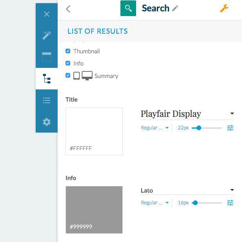Pick the Info color swatch #999999

[x=94, y=210]
